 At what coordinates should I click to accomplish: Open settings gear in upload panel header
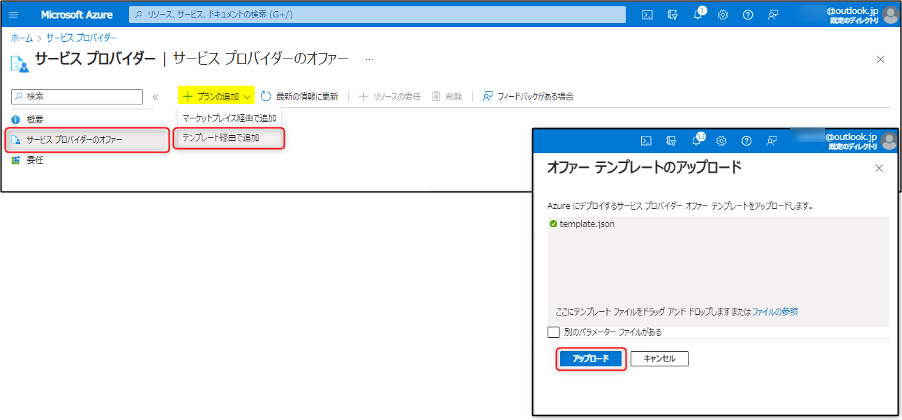coord(722,141)
